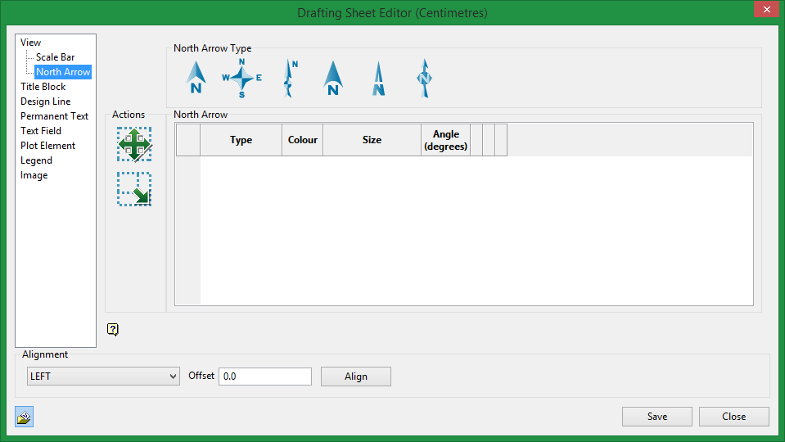Open the help tooltip question icon
Image resolution: width=785 pixels, height=442 pixels.
tap(113, 330)
